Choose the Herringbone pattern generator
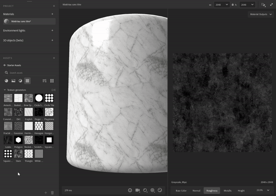Viewport: 276px width, 196px height. (x=29, y=126)
